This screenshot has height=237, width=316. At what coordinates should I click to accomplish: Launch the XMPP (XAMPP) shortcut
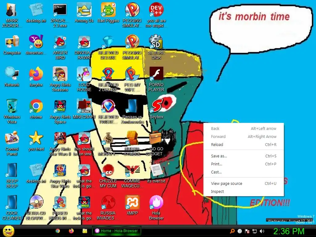(x=132, y=205)
